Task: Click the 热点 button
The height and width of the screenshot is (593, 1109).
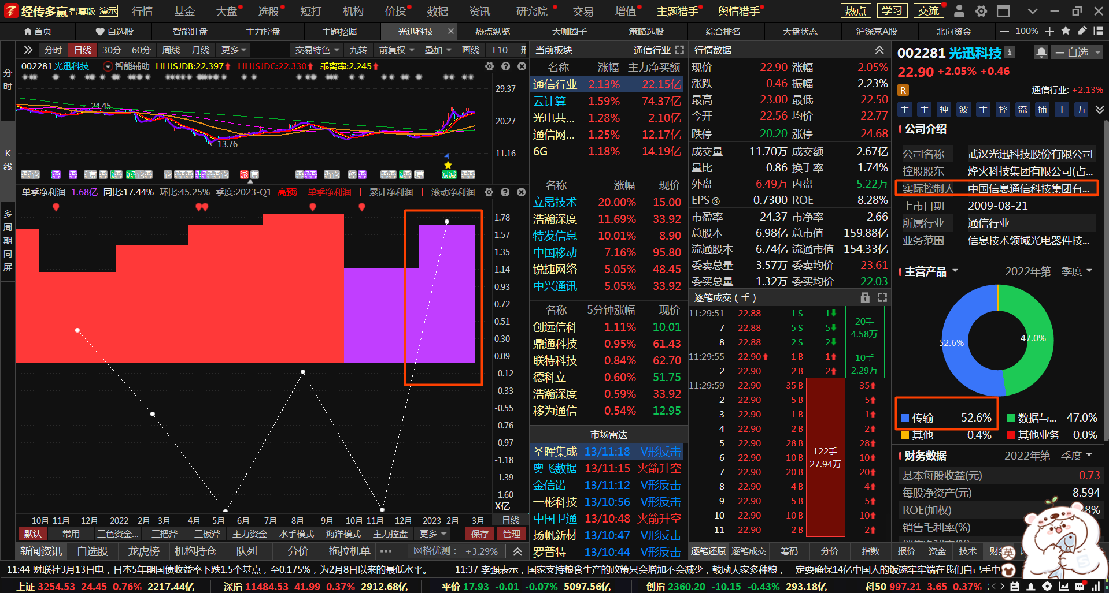Action: click(856, 11)
